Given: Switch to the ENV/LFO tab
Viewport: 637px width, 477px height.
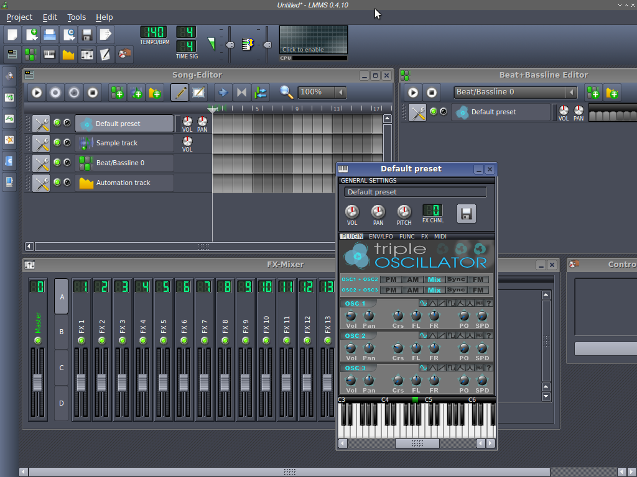Looking at the screenshot, I should [x=381, y=237].
